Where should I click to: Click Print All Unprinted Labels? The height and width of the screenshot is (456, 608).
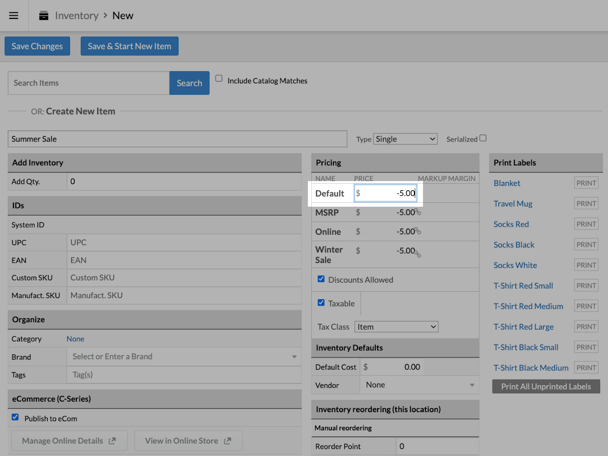[x=546, y=387]
